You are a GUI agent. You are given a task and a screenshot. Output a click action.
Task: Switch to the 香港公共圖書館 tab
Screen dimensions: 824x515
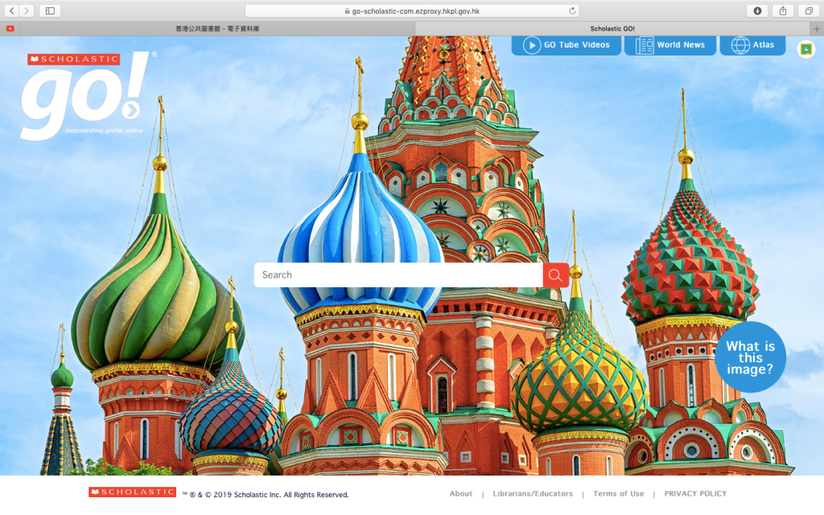pyautogui.click(x=217, y=28)
